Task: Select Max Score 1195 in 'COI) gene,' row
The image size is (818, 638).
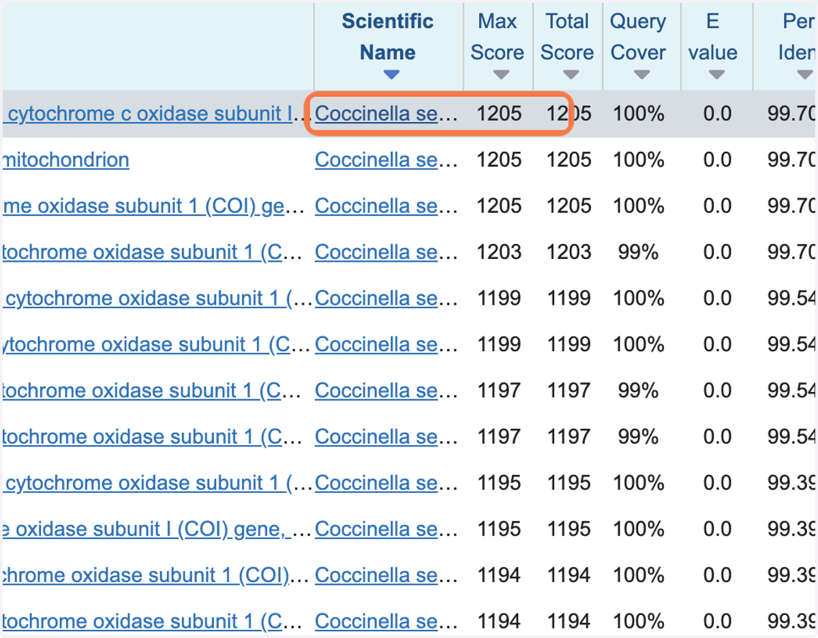Action: (x=499, y=529)
